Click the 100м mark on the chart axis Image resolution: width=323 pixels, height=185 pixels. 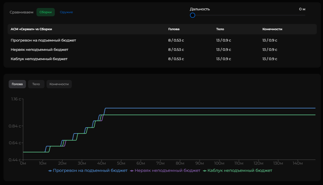pos(219,163)
